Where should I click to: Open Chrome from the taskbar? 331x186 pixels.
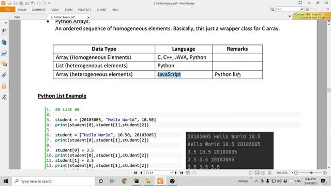(x=125, y=181)
